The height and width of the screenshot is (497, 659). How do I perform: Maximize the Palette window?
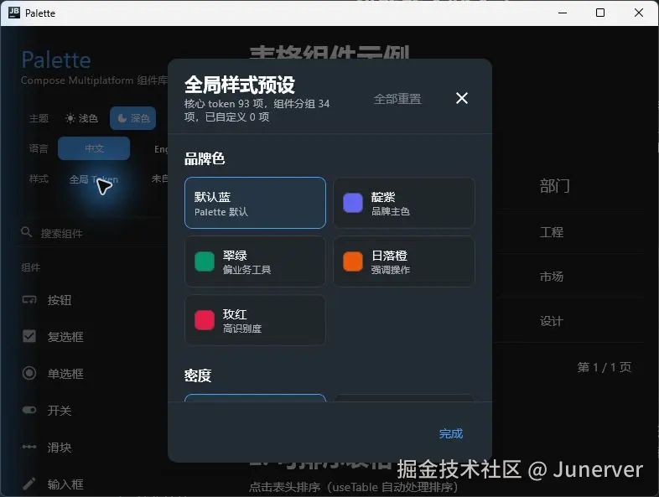[600, 13]
